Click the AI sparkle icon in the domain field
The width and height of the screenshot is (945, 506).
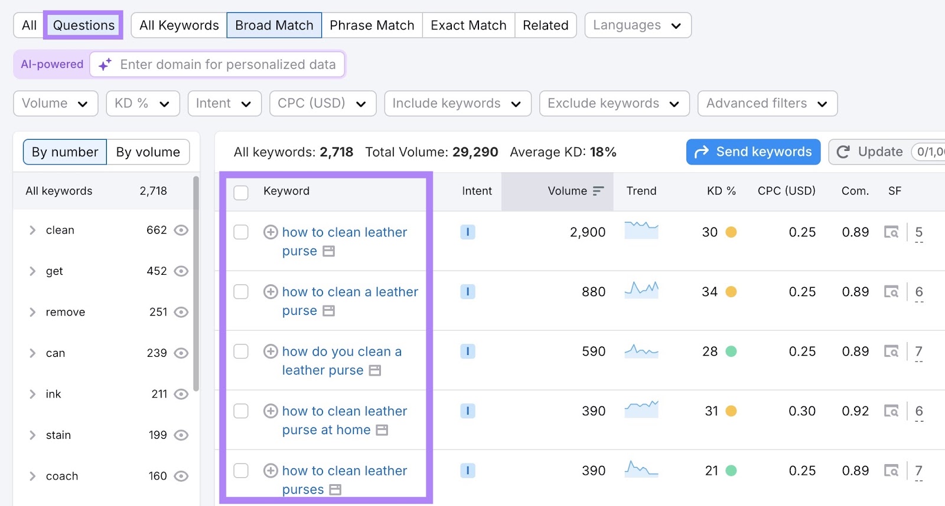pos(105,65)
